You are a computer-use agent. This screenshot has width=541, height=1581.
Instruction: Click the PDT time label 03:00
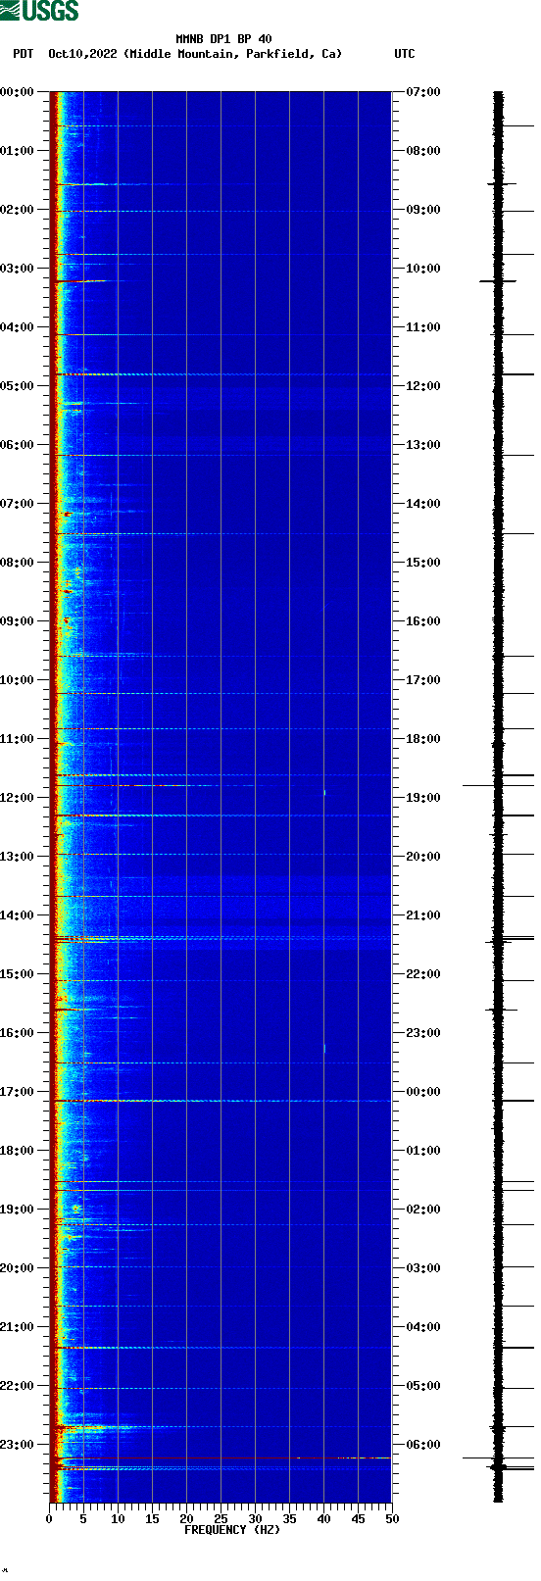18,269
